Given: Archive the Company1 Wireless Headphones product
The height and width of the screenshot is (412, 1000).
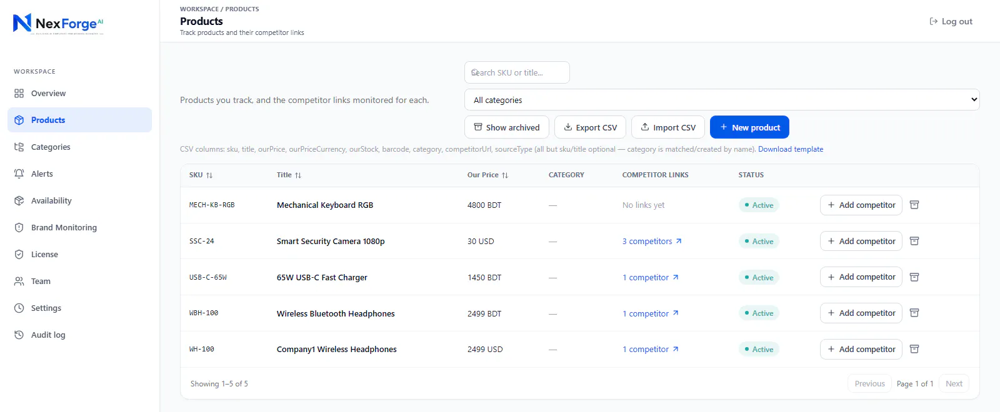Looking at the screenshot, I should coord(914,349).
